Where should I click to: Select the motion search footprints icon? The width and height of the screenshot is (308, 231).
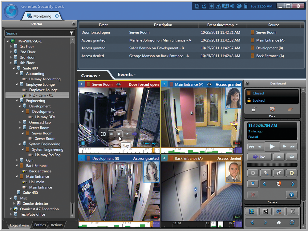coord(278,173)
